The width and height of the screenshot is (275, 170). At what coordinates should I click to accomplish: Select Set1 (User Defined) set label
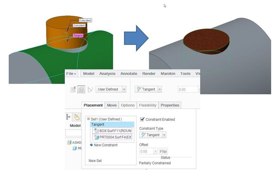[x=106, y=119]
